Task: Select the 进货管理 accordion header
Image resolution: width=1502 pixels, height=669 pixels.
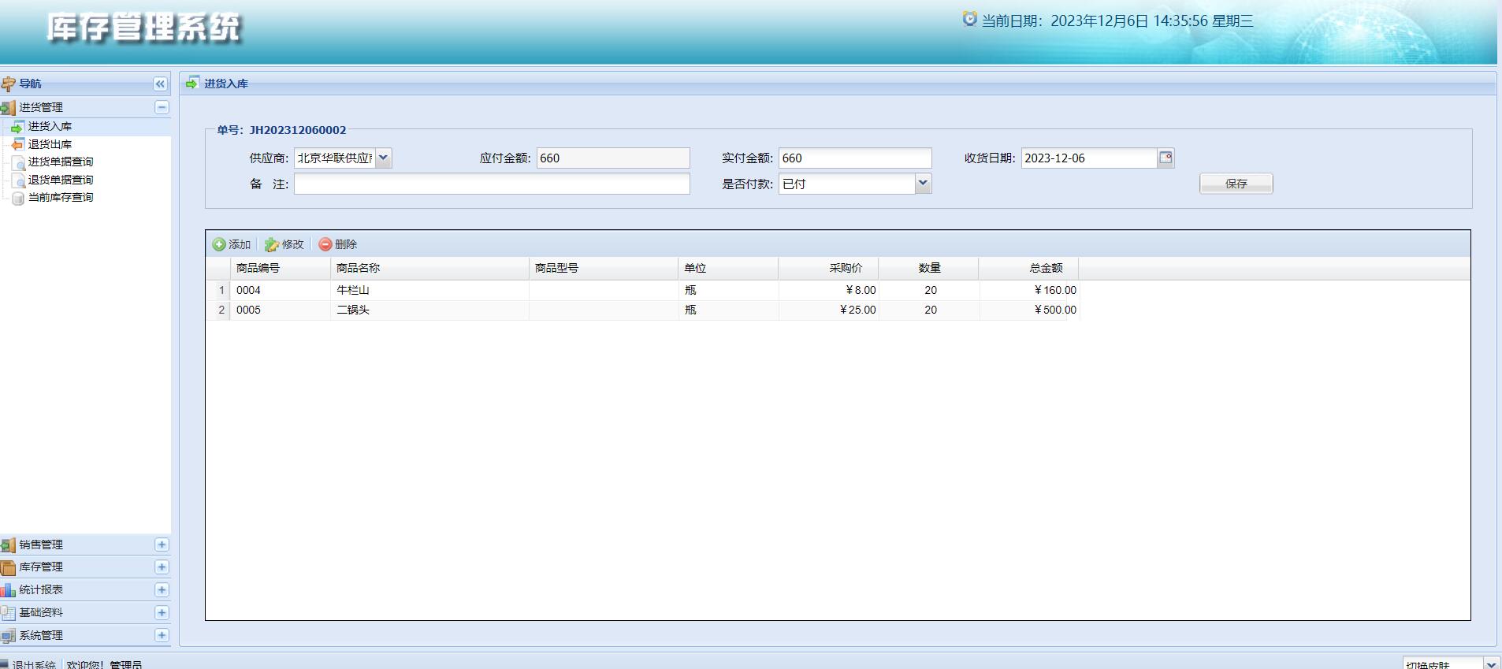Action: pos(85,107)
